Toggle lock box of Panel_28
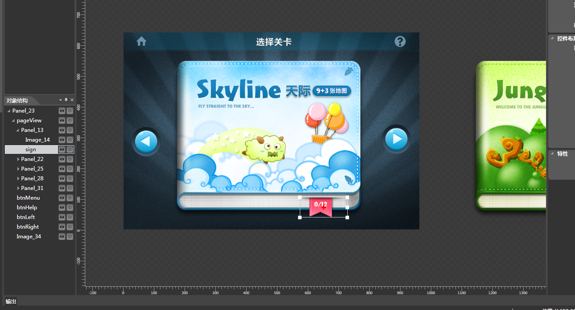This screenshot has width=575, height=310. 69,179
